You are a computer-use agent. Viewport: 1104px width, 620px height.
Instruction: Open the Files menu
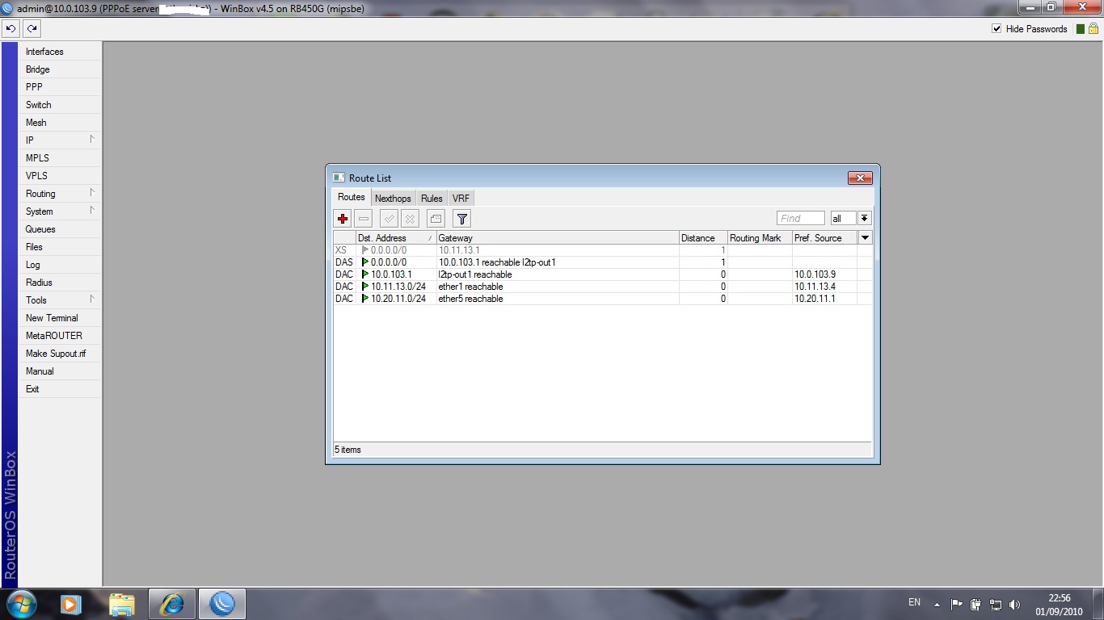coord(60,247)
